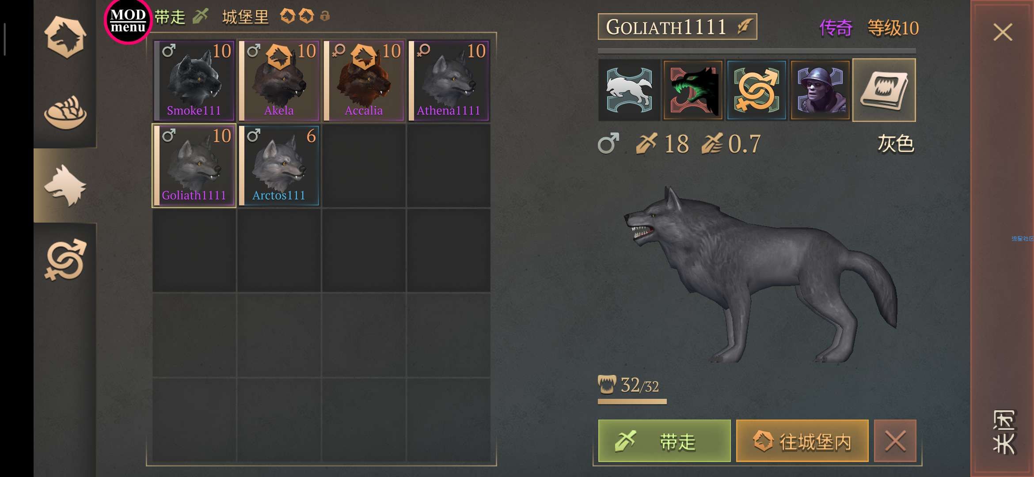Open the orange breeding symbols icon
Screen dimensions: 1034x477
pos(756,90)
